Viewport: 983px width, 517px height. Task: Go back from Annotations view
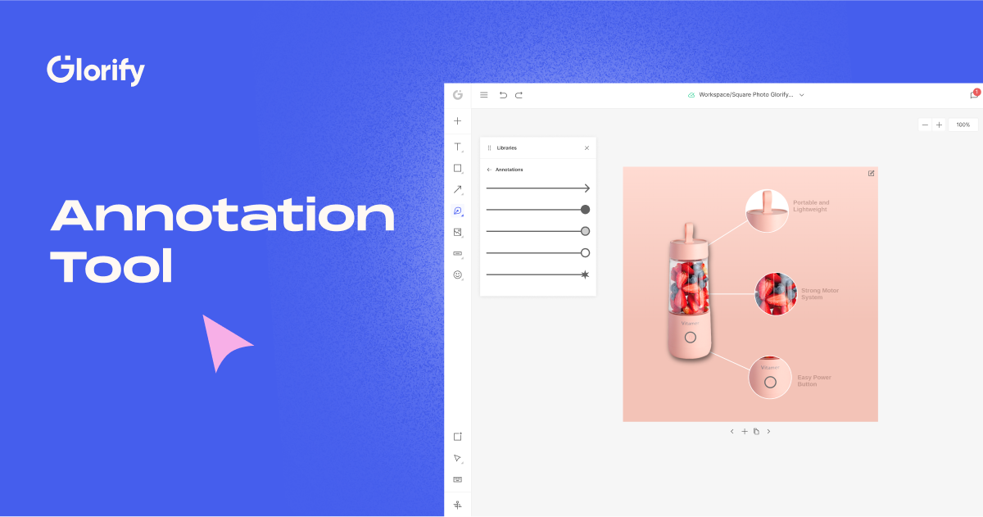click(490, 169)
